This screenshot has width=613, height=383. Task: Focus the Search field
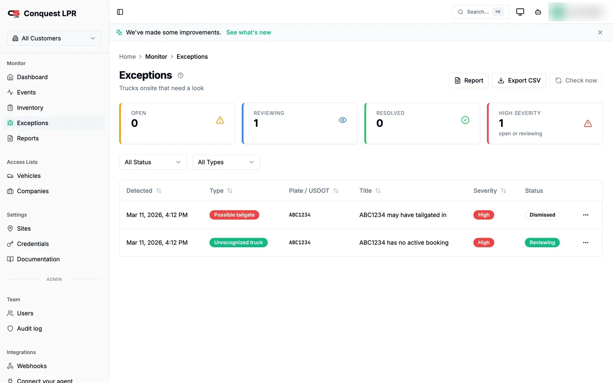tap(480, 12)
